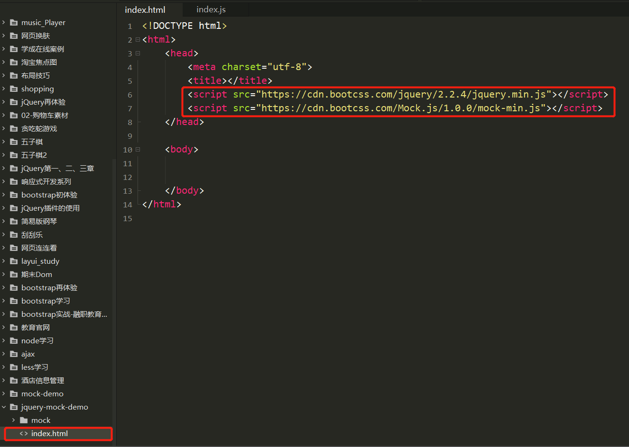The image size is (629, 447).
Task: Click the folder icon next to 教育官网
Action: [x=14, y=327]
